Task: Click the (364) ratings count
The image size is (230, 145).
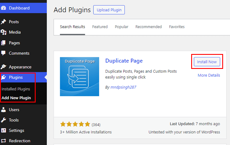Action: (x=96, y=125)
